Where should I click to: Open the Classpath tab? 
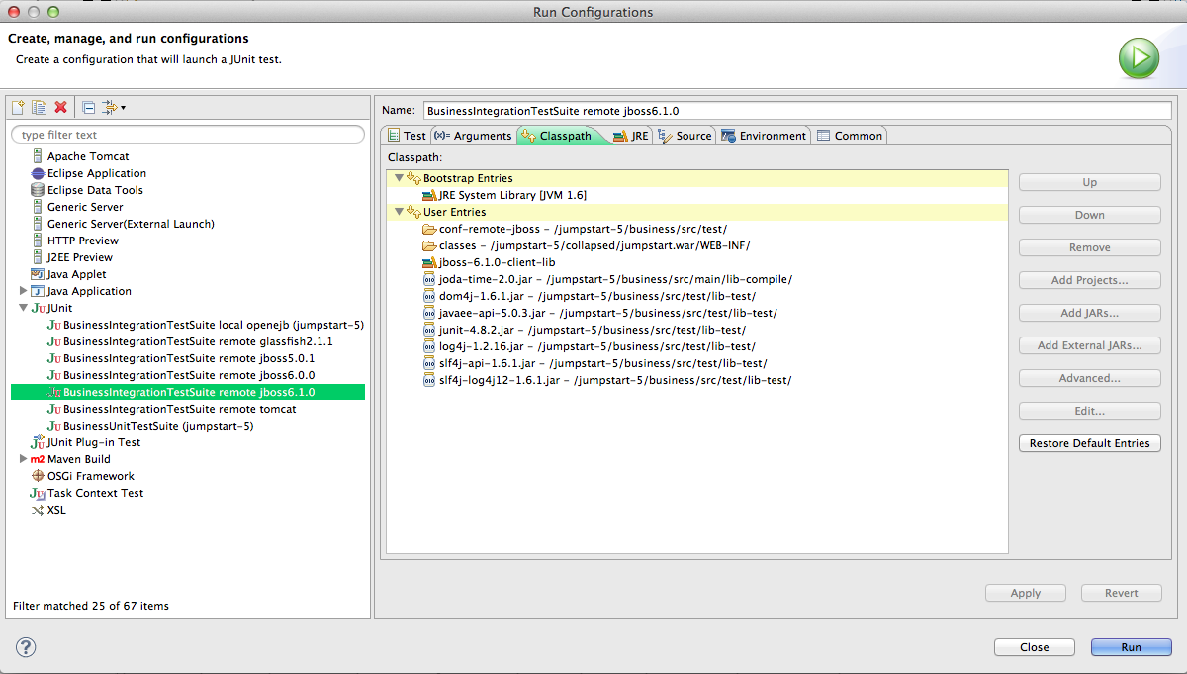(559, 136)
